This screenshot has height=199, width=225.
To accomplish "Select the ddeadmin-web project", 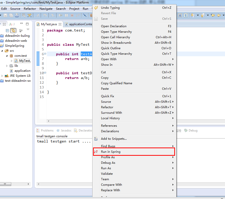I will [16, 41].
